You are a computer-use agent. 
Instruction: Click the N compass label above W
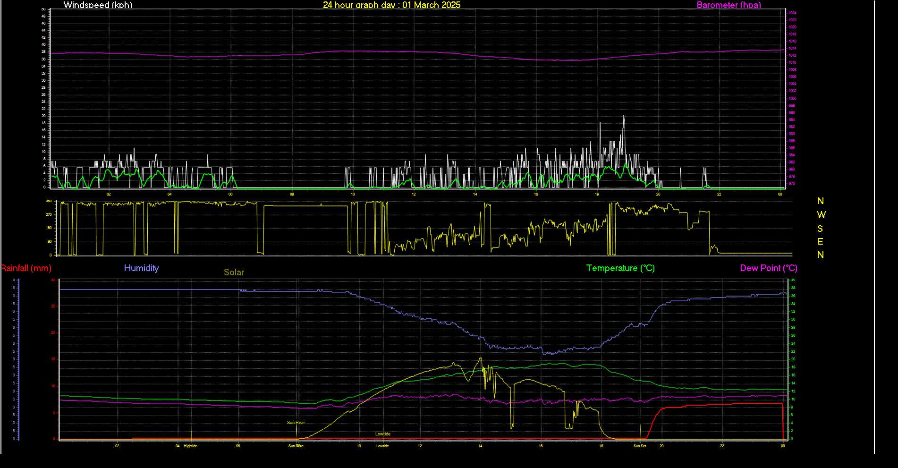point(821,201)
